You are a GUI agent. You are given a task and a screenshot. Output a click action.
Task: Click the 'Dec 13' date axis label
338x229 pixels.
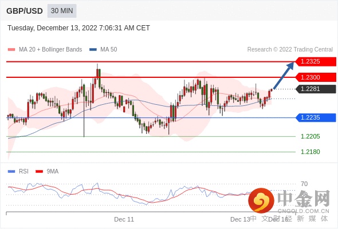(x=240, y=219)
